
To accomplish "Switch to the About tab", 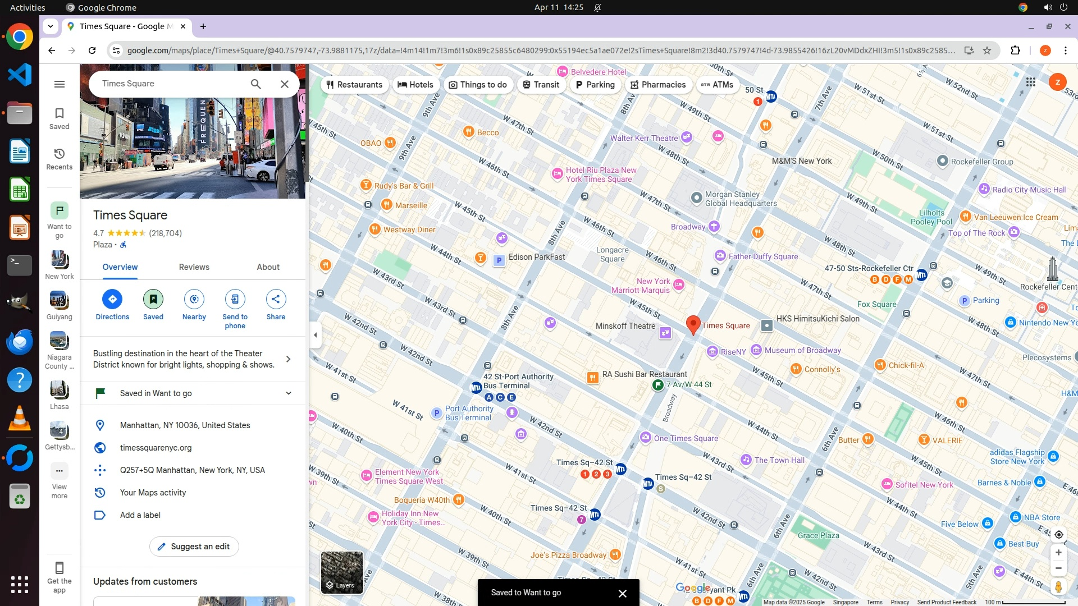I will point(268,267).
